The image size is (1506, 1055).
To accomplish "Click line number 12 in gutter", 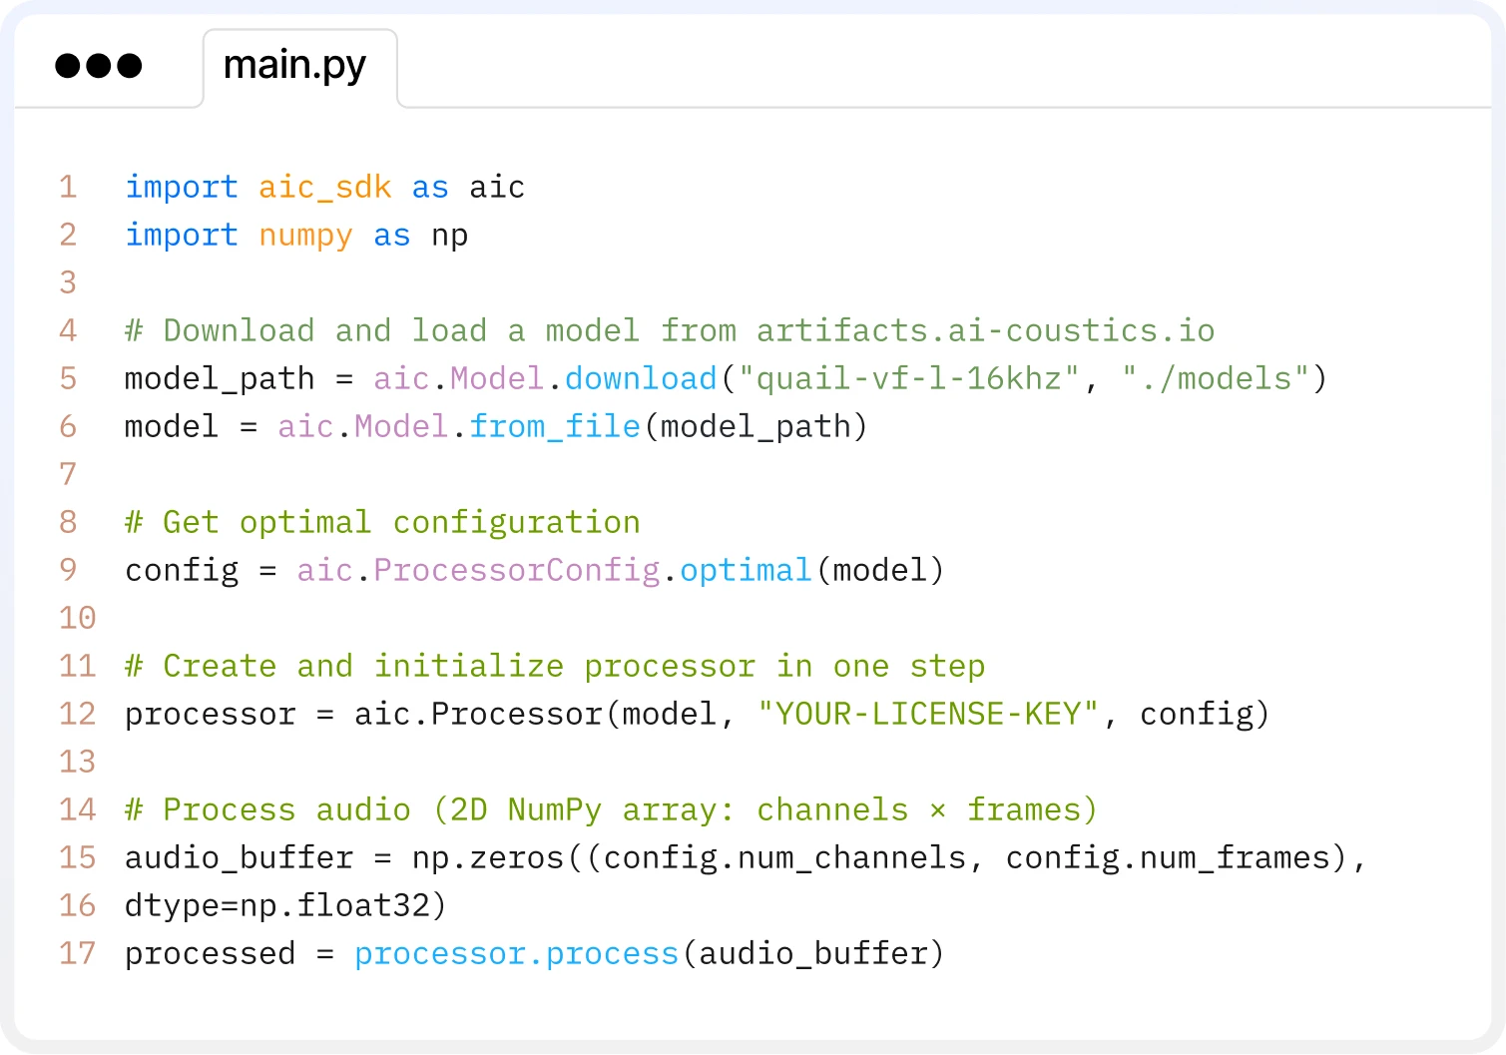I will (77, 714).
